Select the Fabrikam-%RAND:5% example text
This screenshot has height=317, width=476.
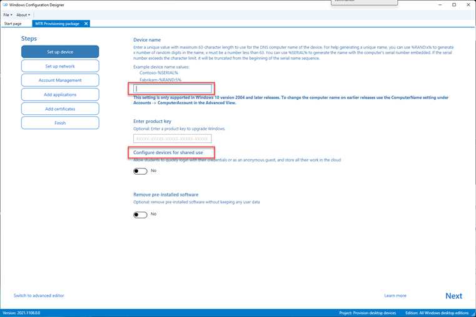tap(160, 80)
